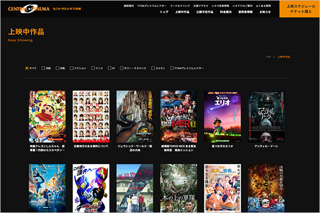320x213 pixels.
Task: Check the ホラー・サスペンス filter
Action: pos(122,68)
